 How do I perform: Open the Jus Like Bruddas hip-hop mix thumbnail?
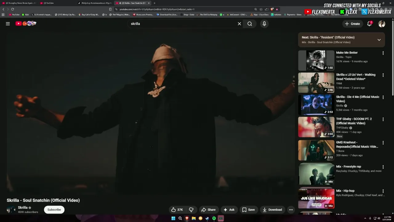point(316,198)
